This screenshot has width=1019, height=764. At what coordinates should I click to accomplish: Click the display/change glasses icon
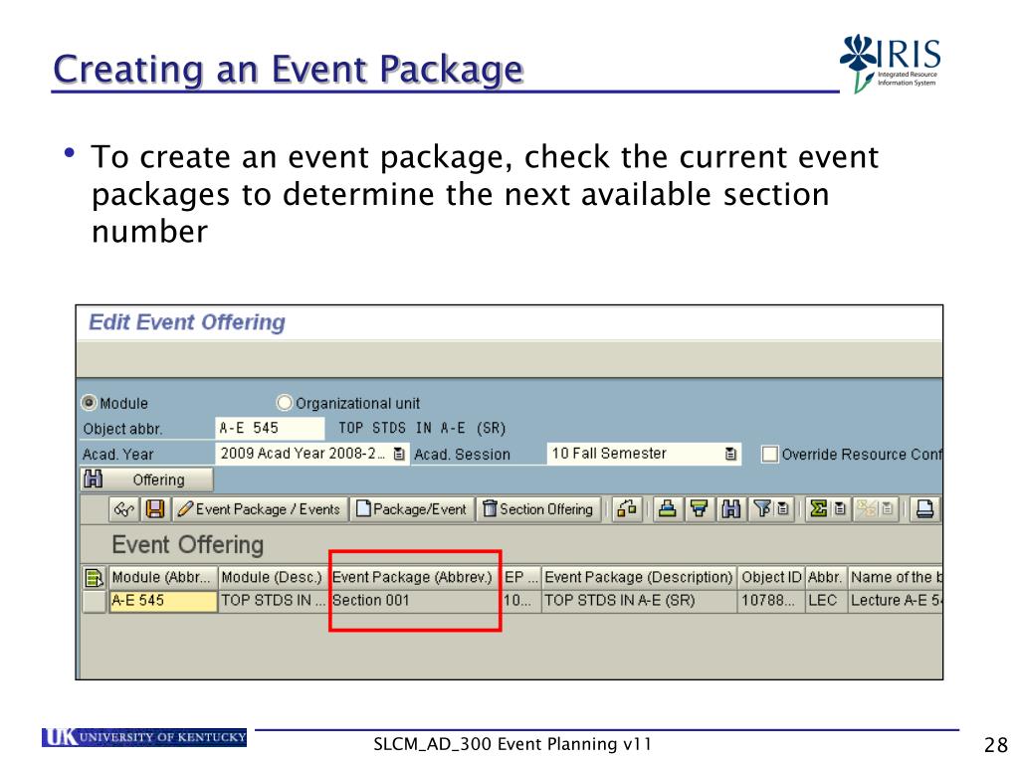point(123,509)
